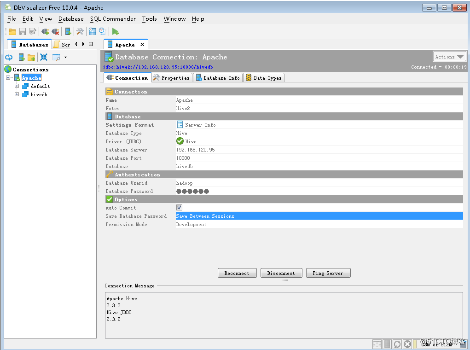The height and width of the screenshot is (350, 470).
Task: Switch to the Properties tab
Action: point(172,78)
